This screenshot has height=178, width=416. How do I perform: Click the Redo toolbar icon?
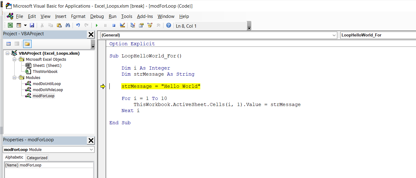87,26
